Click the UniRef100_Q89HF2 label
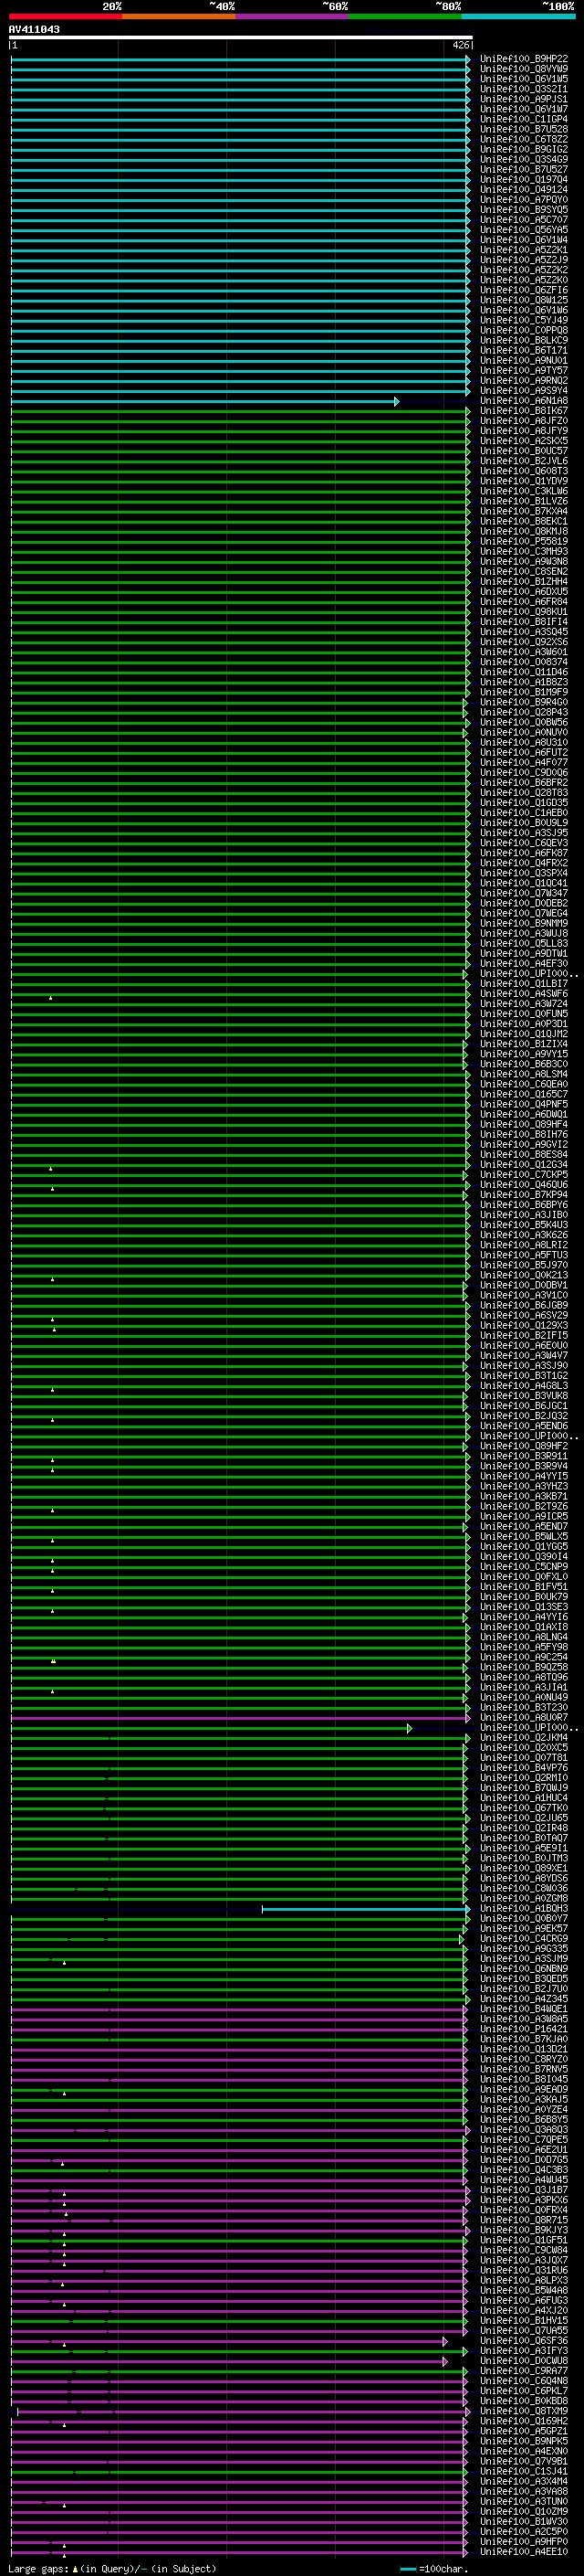This screenshot has width=584, height=2576. pyautogui.click(x=524, y=1446)
